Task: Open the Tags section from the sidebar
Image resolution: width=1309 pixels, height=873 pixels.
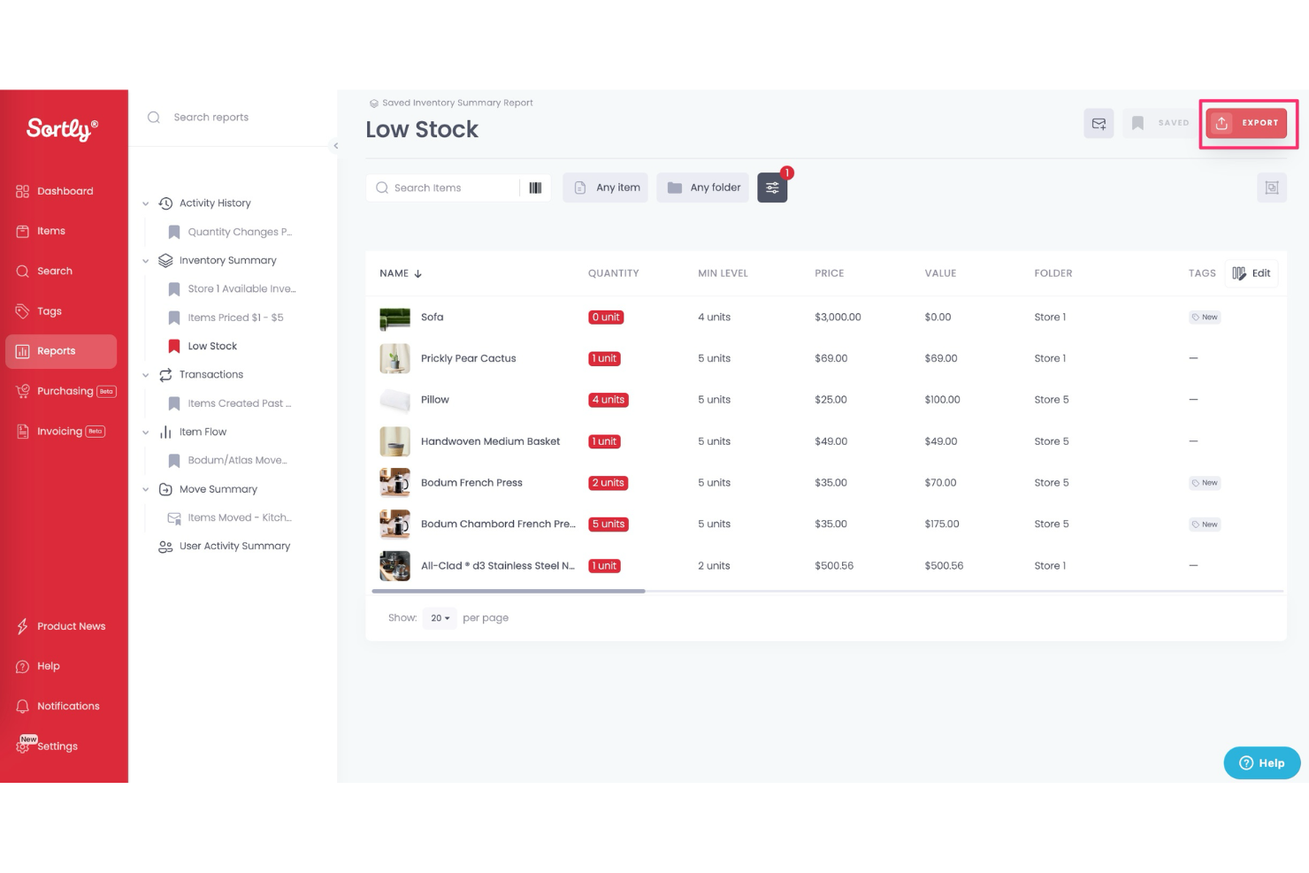Action: coord(49,310)
